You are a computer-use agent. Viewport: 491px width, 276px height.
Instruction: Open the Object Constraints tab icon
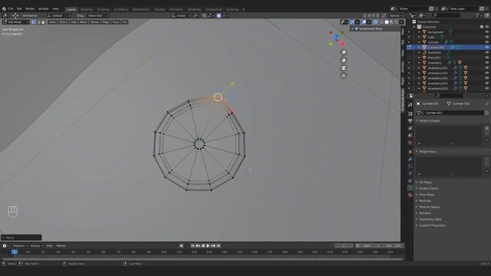click(x=410, y=181)
